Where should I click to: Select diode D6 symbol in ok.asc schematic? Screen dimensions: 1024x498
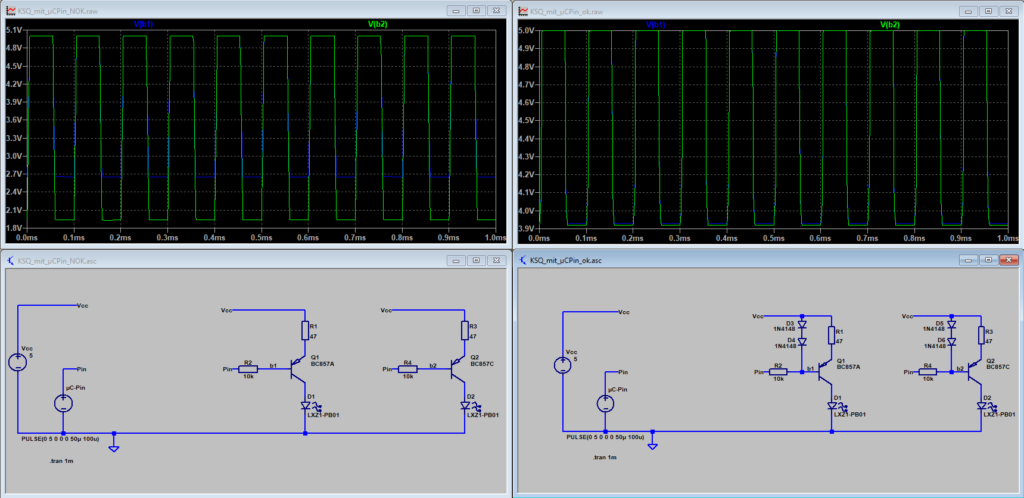(x=951, y=342)
